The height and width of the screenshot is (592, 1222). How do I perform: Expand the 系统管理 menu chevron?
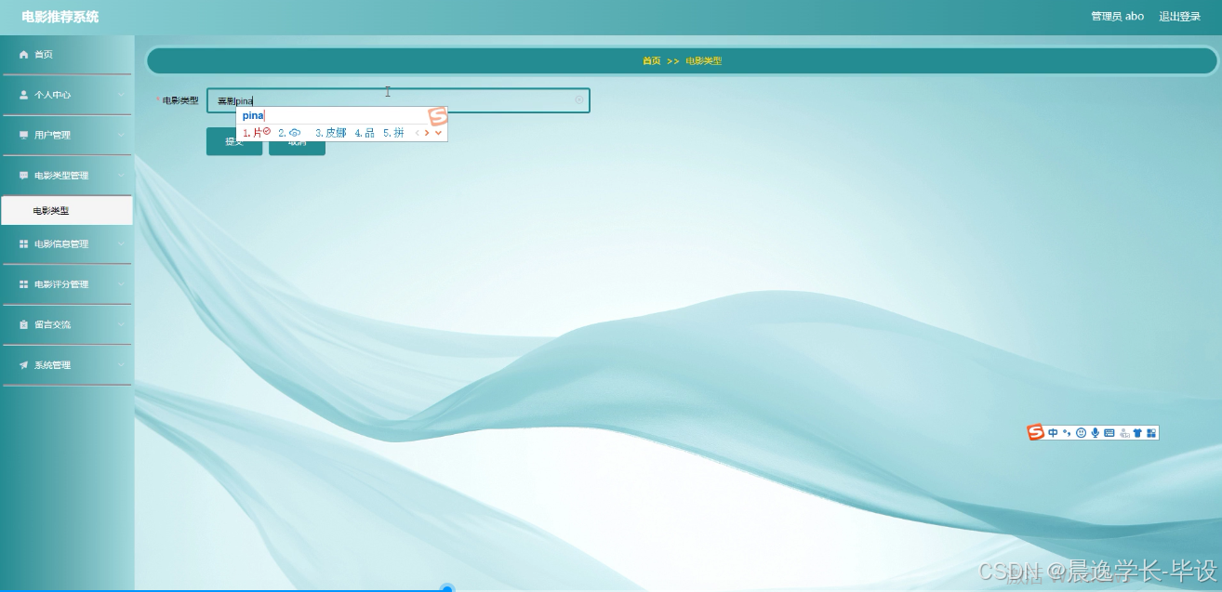tap(121, 365)
